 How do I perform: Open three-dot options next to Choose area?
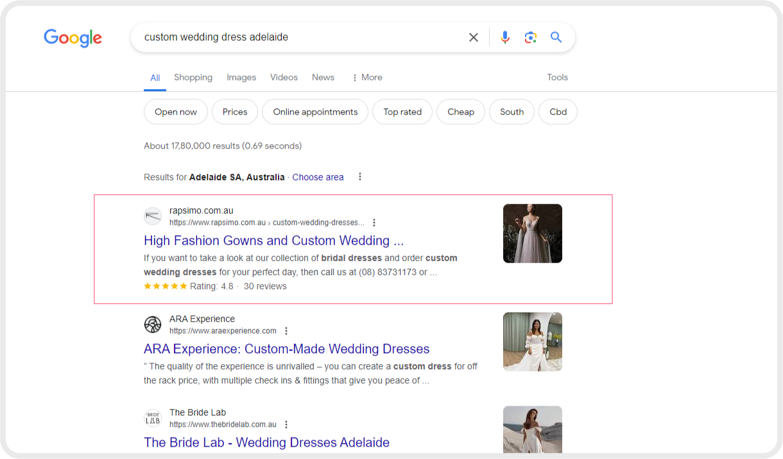tap(360, 177)
